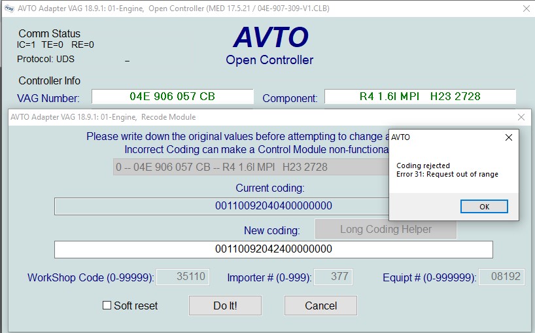Viewport: 535px width, 333px height.
Task: Click the 'Current coding:' label
Action: 270,188
